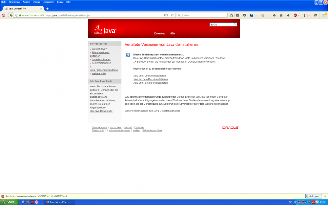Open dropdown arrow next to red cross icon
This screenshot has width=328, height=205.
pyautogui.click(x=268, y=15)
